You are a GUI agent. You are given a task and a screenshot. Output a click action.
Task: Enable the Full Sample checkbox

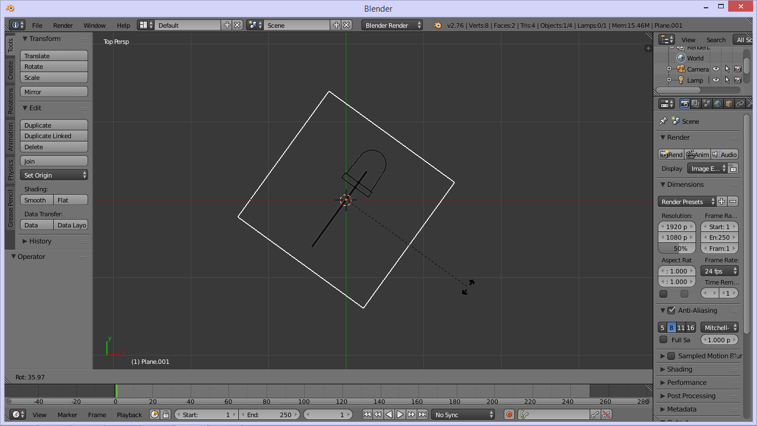click(x=663, y=339)
